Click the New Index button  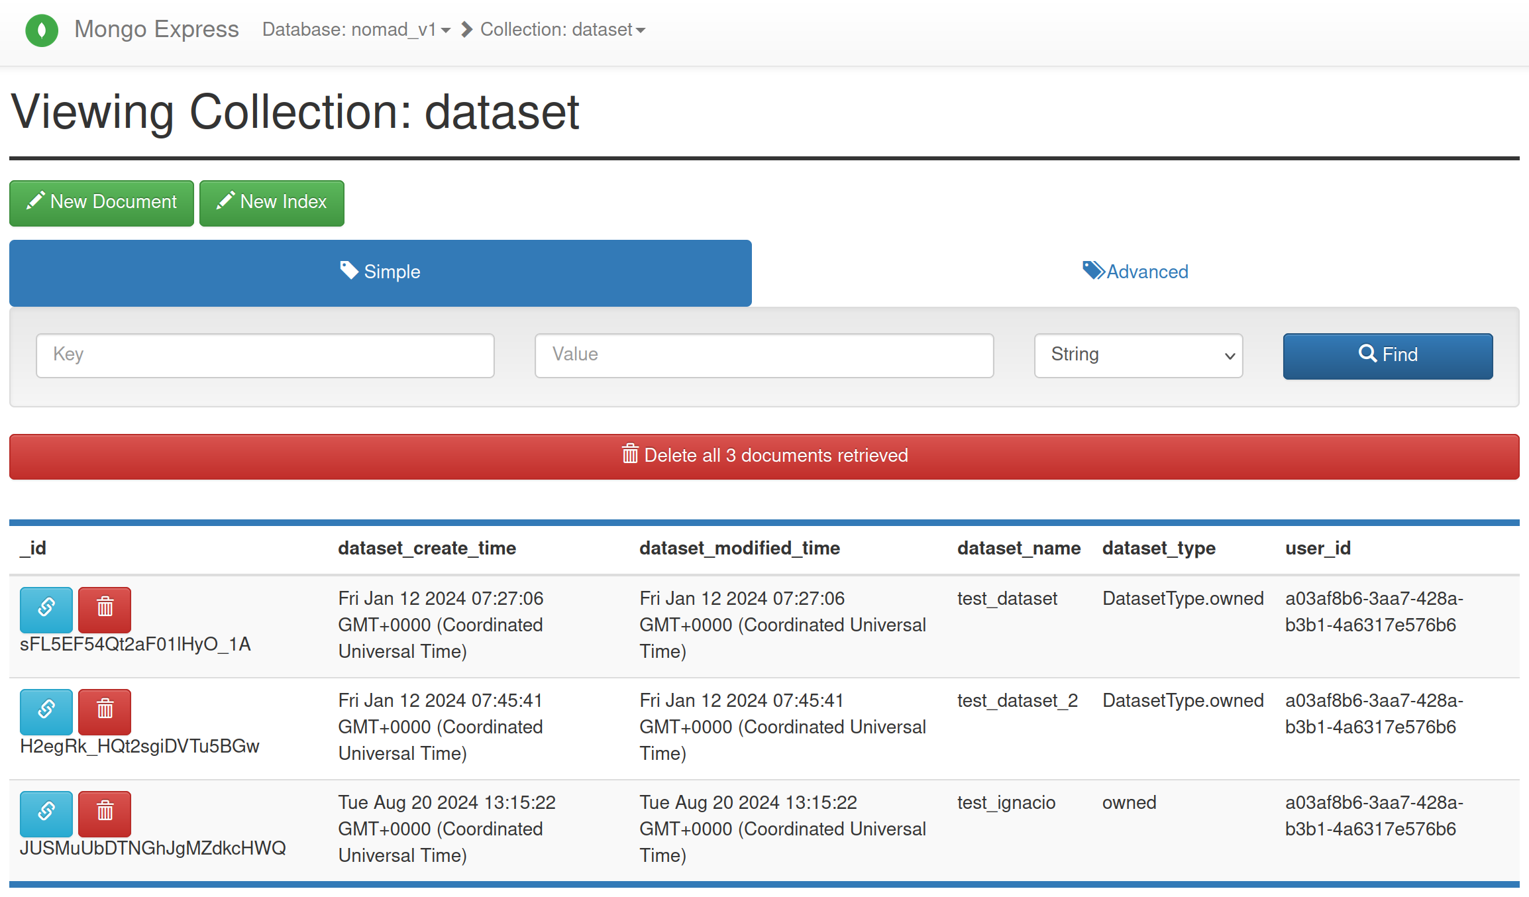pos(272,203)
